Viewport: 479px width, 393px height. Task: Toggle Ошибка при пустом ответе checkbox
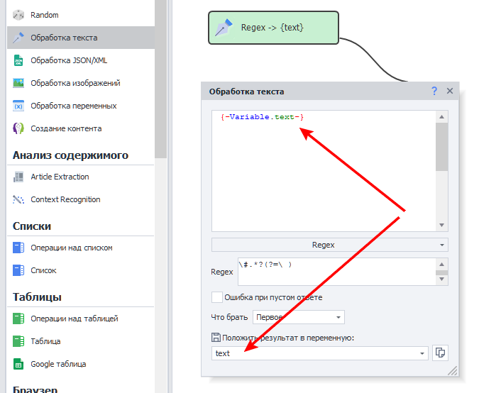[217, 297]
